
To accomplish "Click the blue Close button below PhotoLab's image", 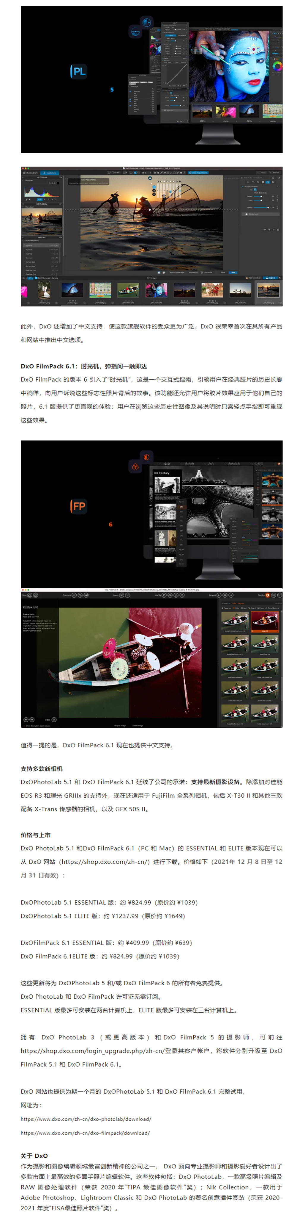I will 233,272.
